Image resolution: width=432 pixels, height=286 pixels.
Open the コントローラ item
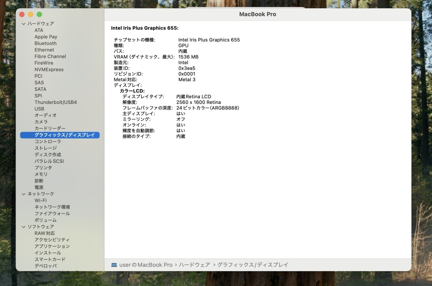point(48,142)
